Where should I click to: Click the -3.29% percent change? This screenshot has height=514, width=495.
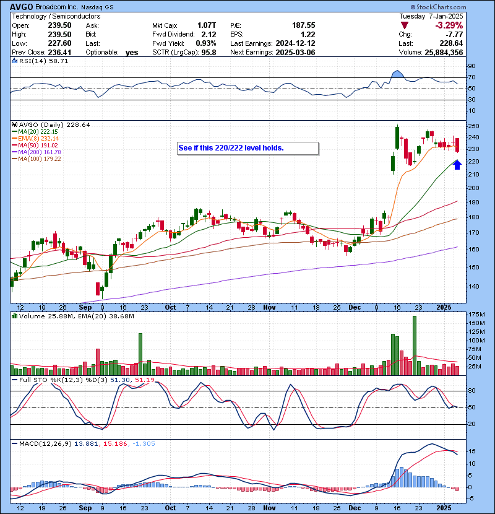tap(449, 25)
